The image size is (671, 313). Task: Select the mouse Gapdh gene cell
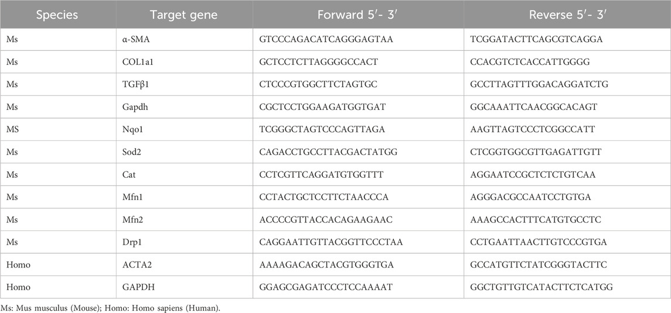(132, 106)
